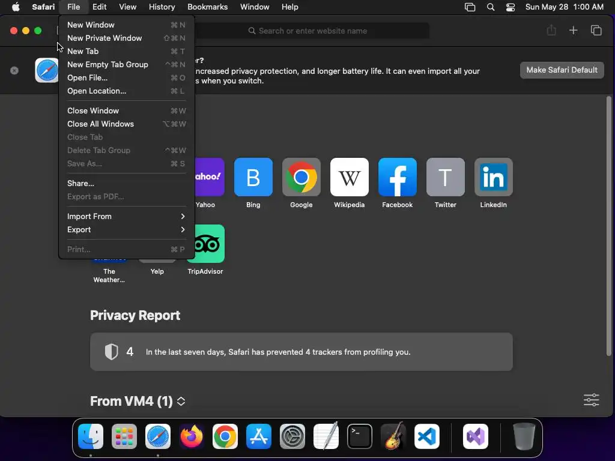Screen dimensions: 615x461
Task: Select New Tab menu item
Action: tap(126, 52)
